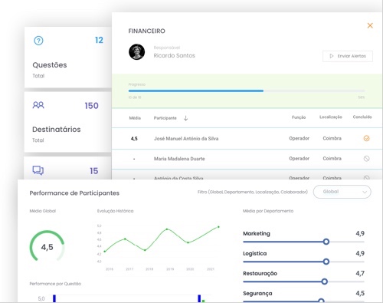Viewport: 383px width, 303px height.
Task: Click the Performance de Participantes heading
Action: 74,193
